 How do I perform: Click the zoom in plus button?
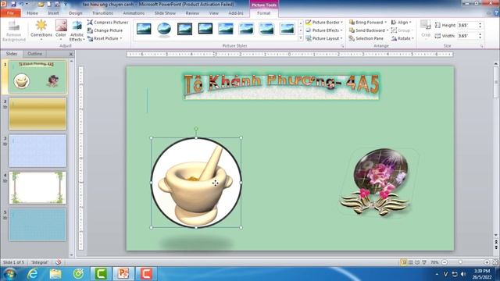pyautogui.click(x=487, y=262)
